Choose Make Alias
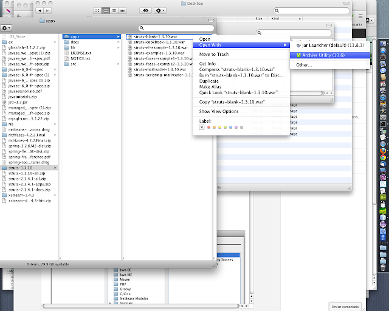 tap(210, 87)
